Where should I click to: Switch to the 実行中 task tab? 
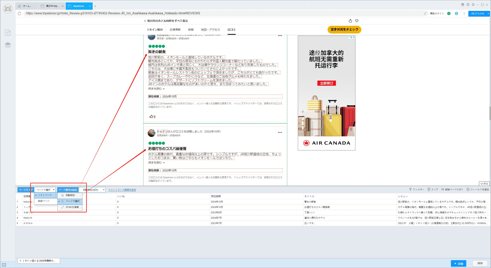pos(52,6)
